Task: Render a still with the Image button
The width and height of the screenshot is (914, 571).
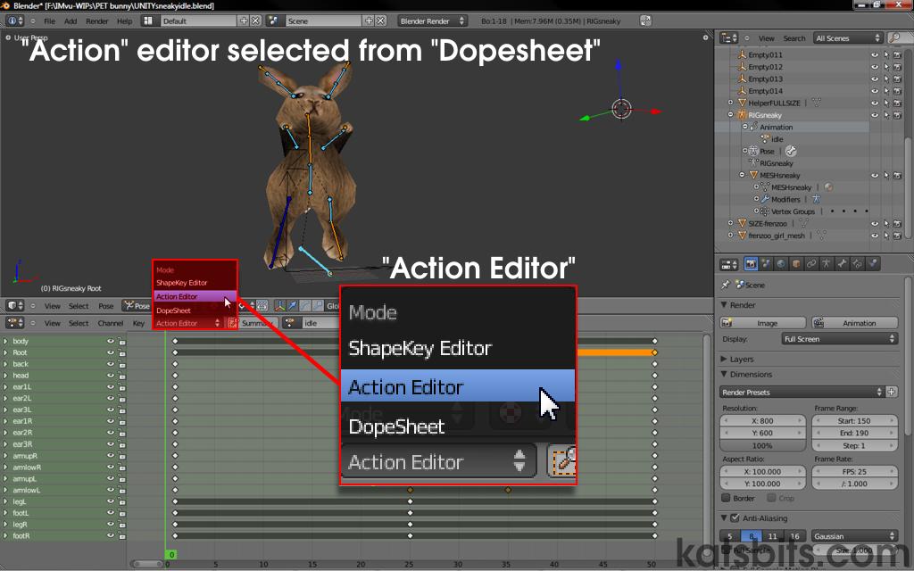Action: [763, 323]
